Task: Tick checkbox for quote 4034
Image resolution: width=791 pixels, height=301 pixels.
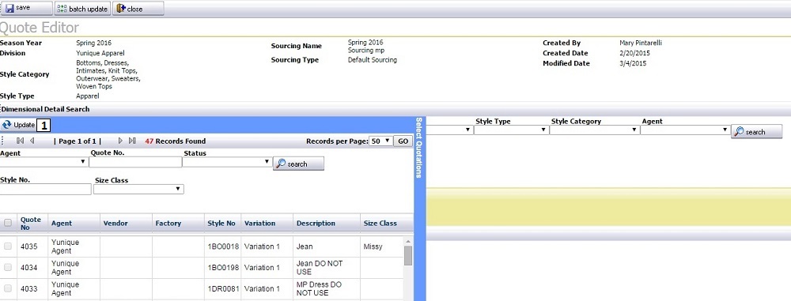Action: tap(8, 268)
